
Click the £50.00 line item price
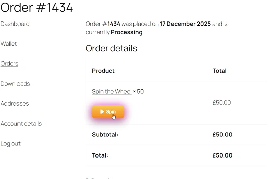pos(222,103)
